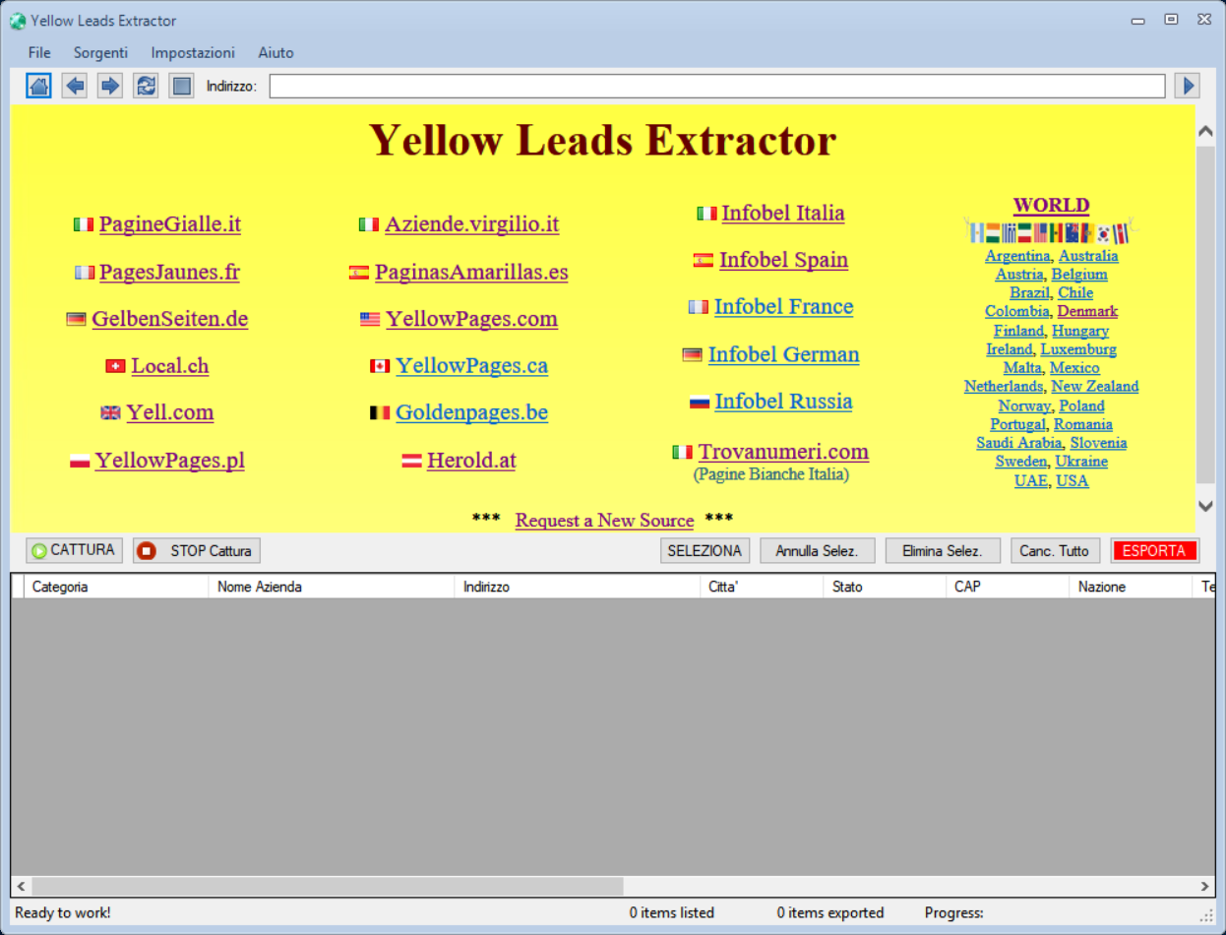
Task: Refresh the page with reload icon
Action: coord(146,86)
